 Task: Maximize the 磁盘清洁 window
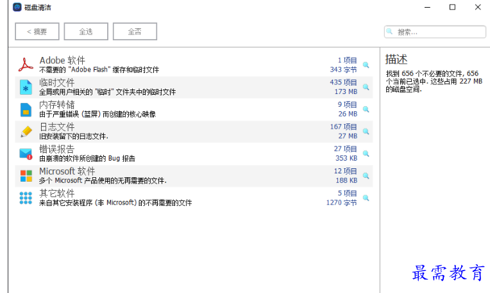[452, 7]
